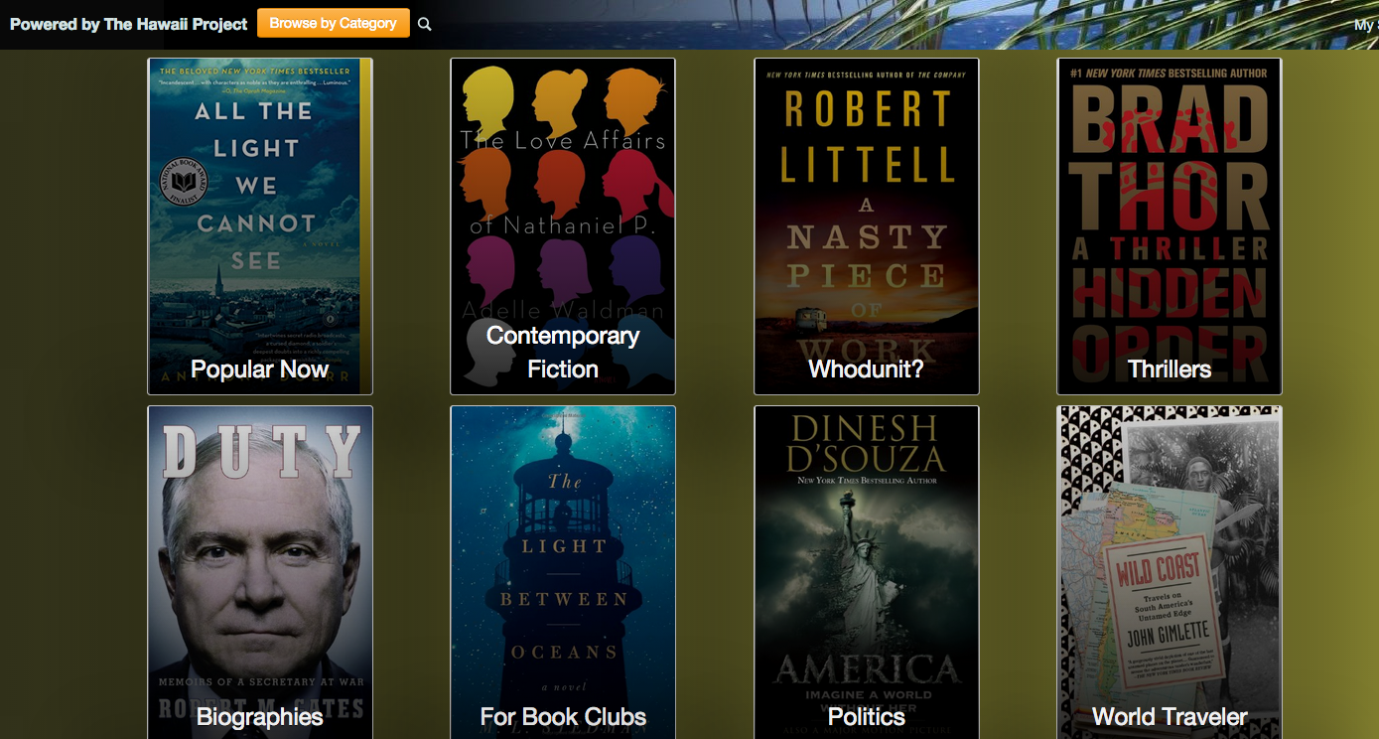Select the Biographies category label
Screen dimensions: 1379x739
259,717
